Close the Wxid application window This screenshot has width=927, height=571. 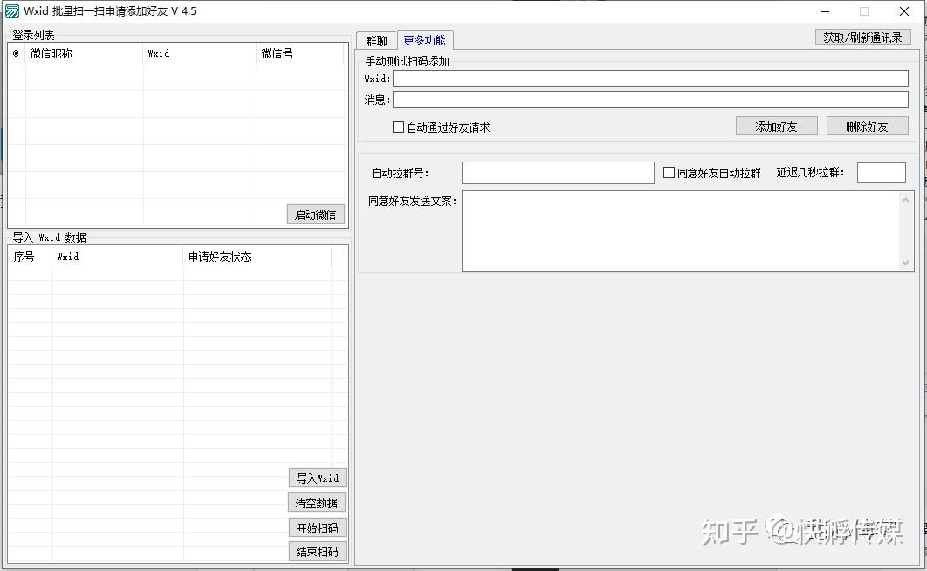904,11
